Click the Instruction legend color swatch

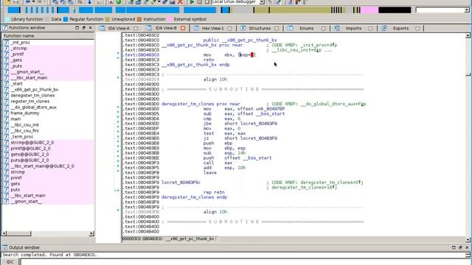pyautogui.click(x=139, y=19)
